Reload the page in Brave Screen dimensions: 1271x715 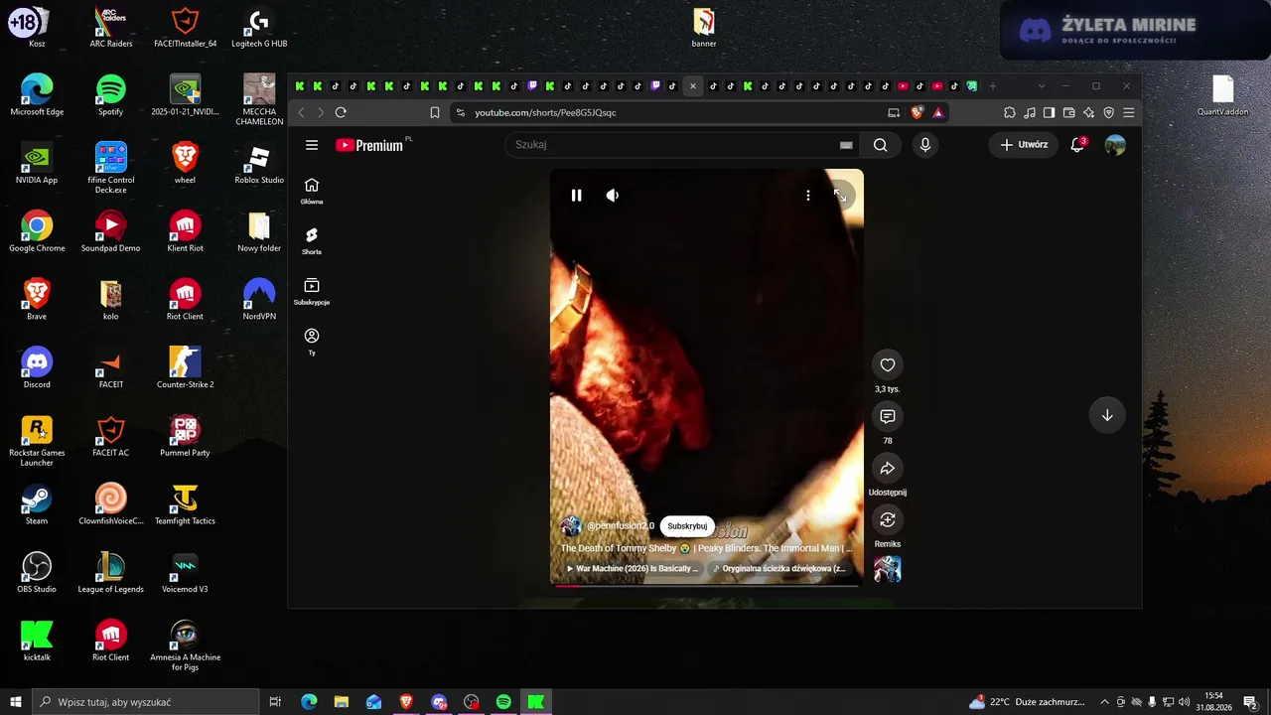341,113
